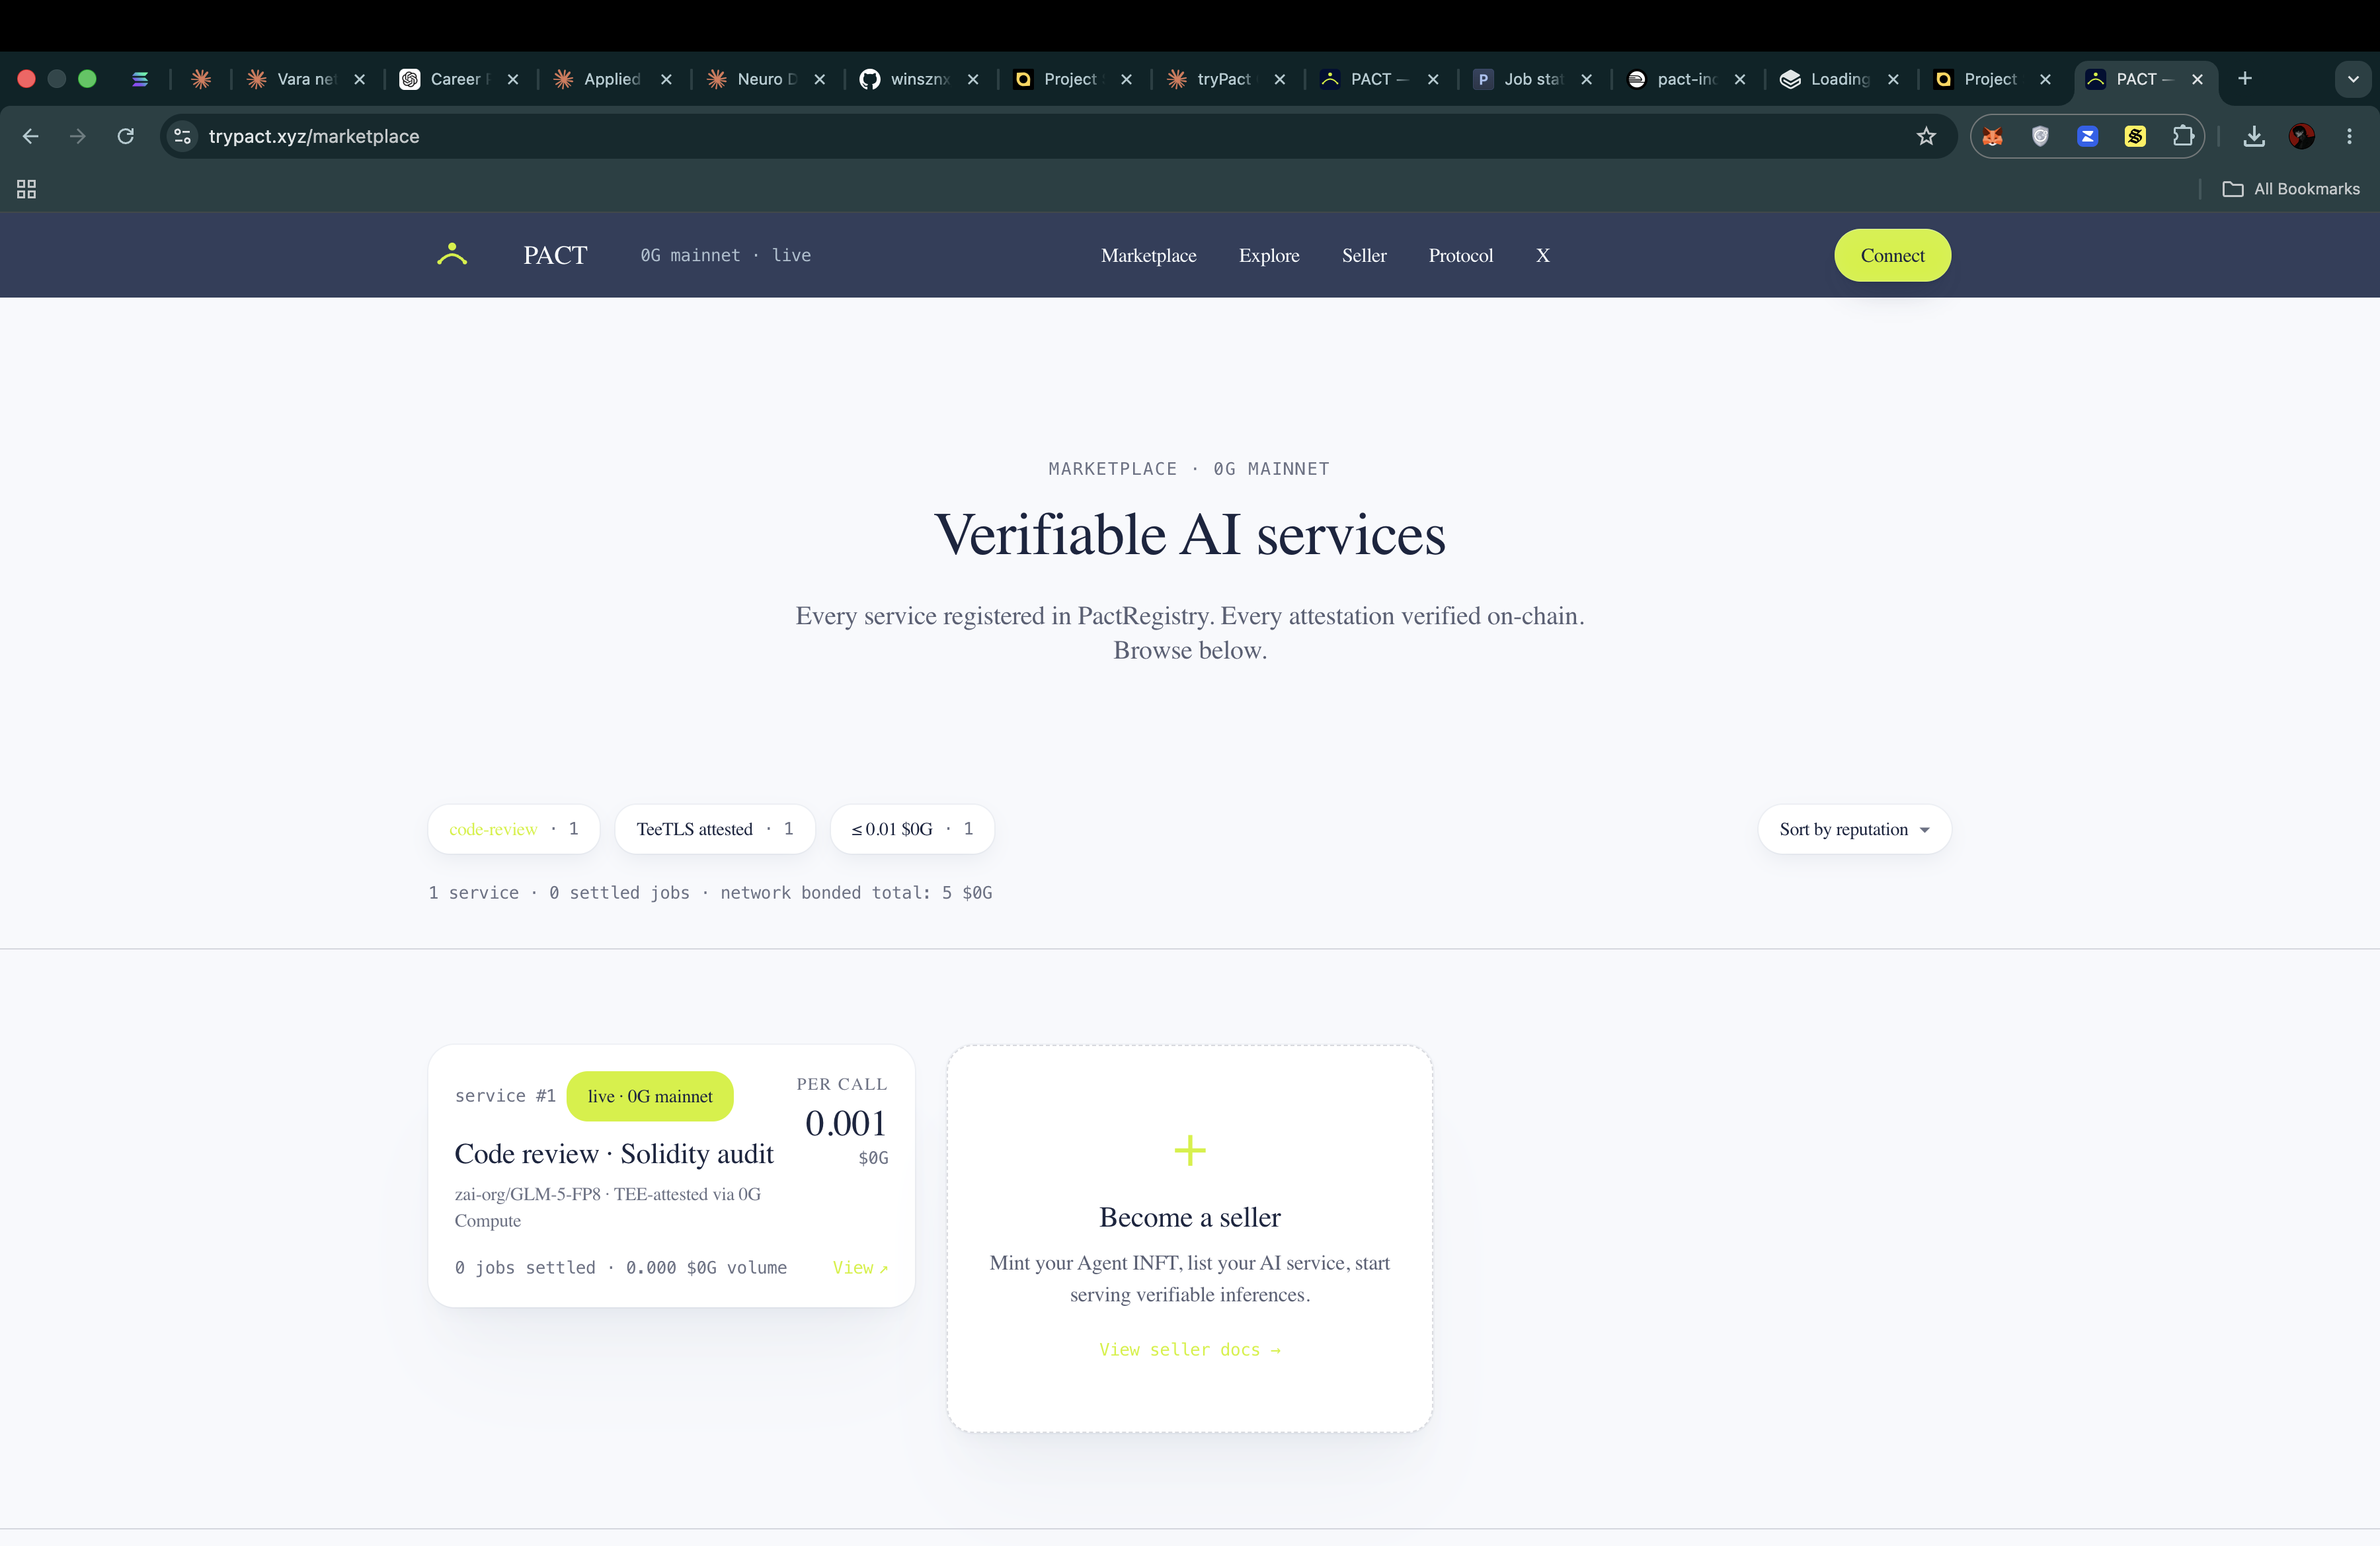Click the PACT logo icon
The width and height of the screenshot is (2380, 1546).
(x=452, y=254)
